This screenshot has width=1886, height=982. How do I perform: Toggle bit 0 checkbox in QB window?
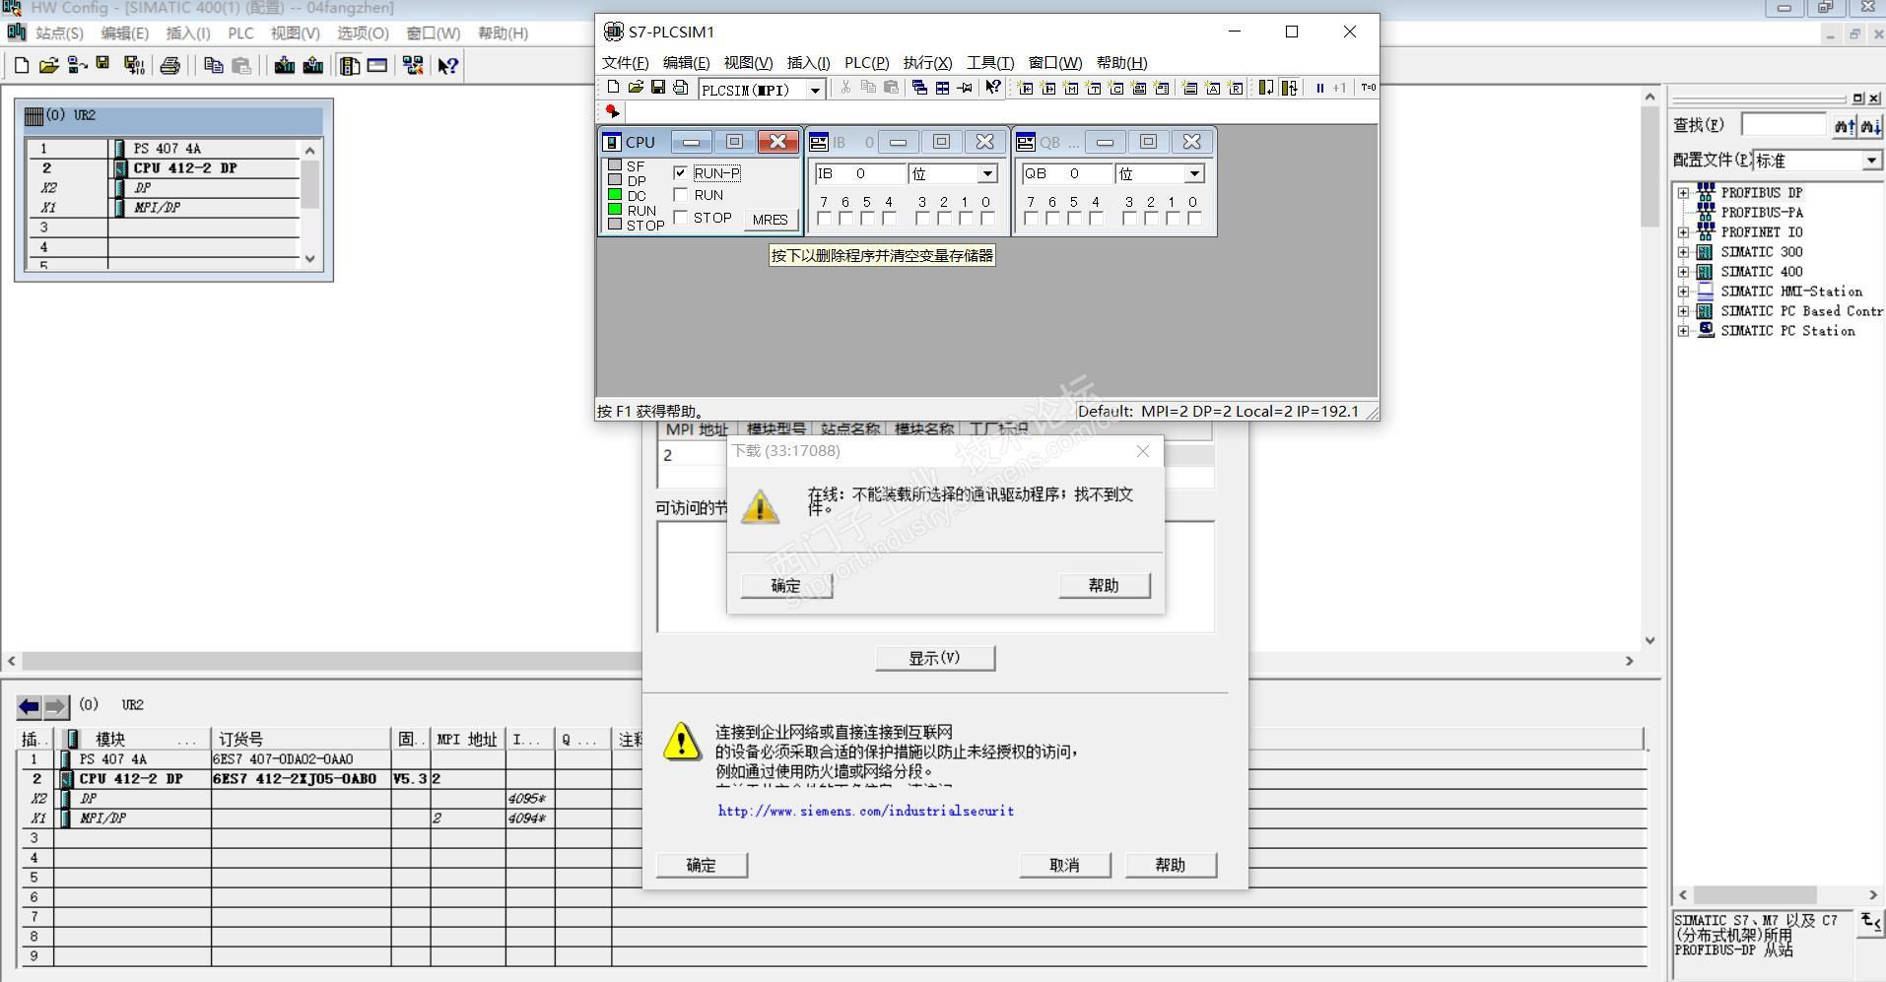[x=1194, y=219]
